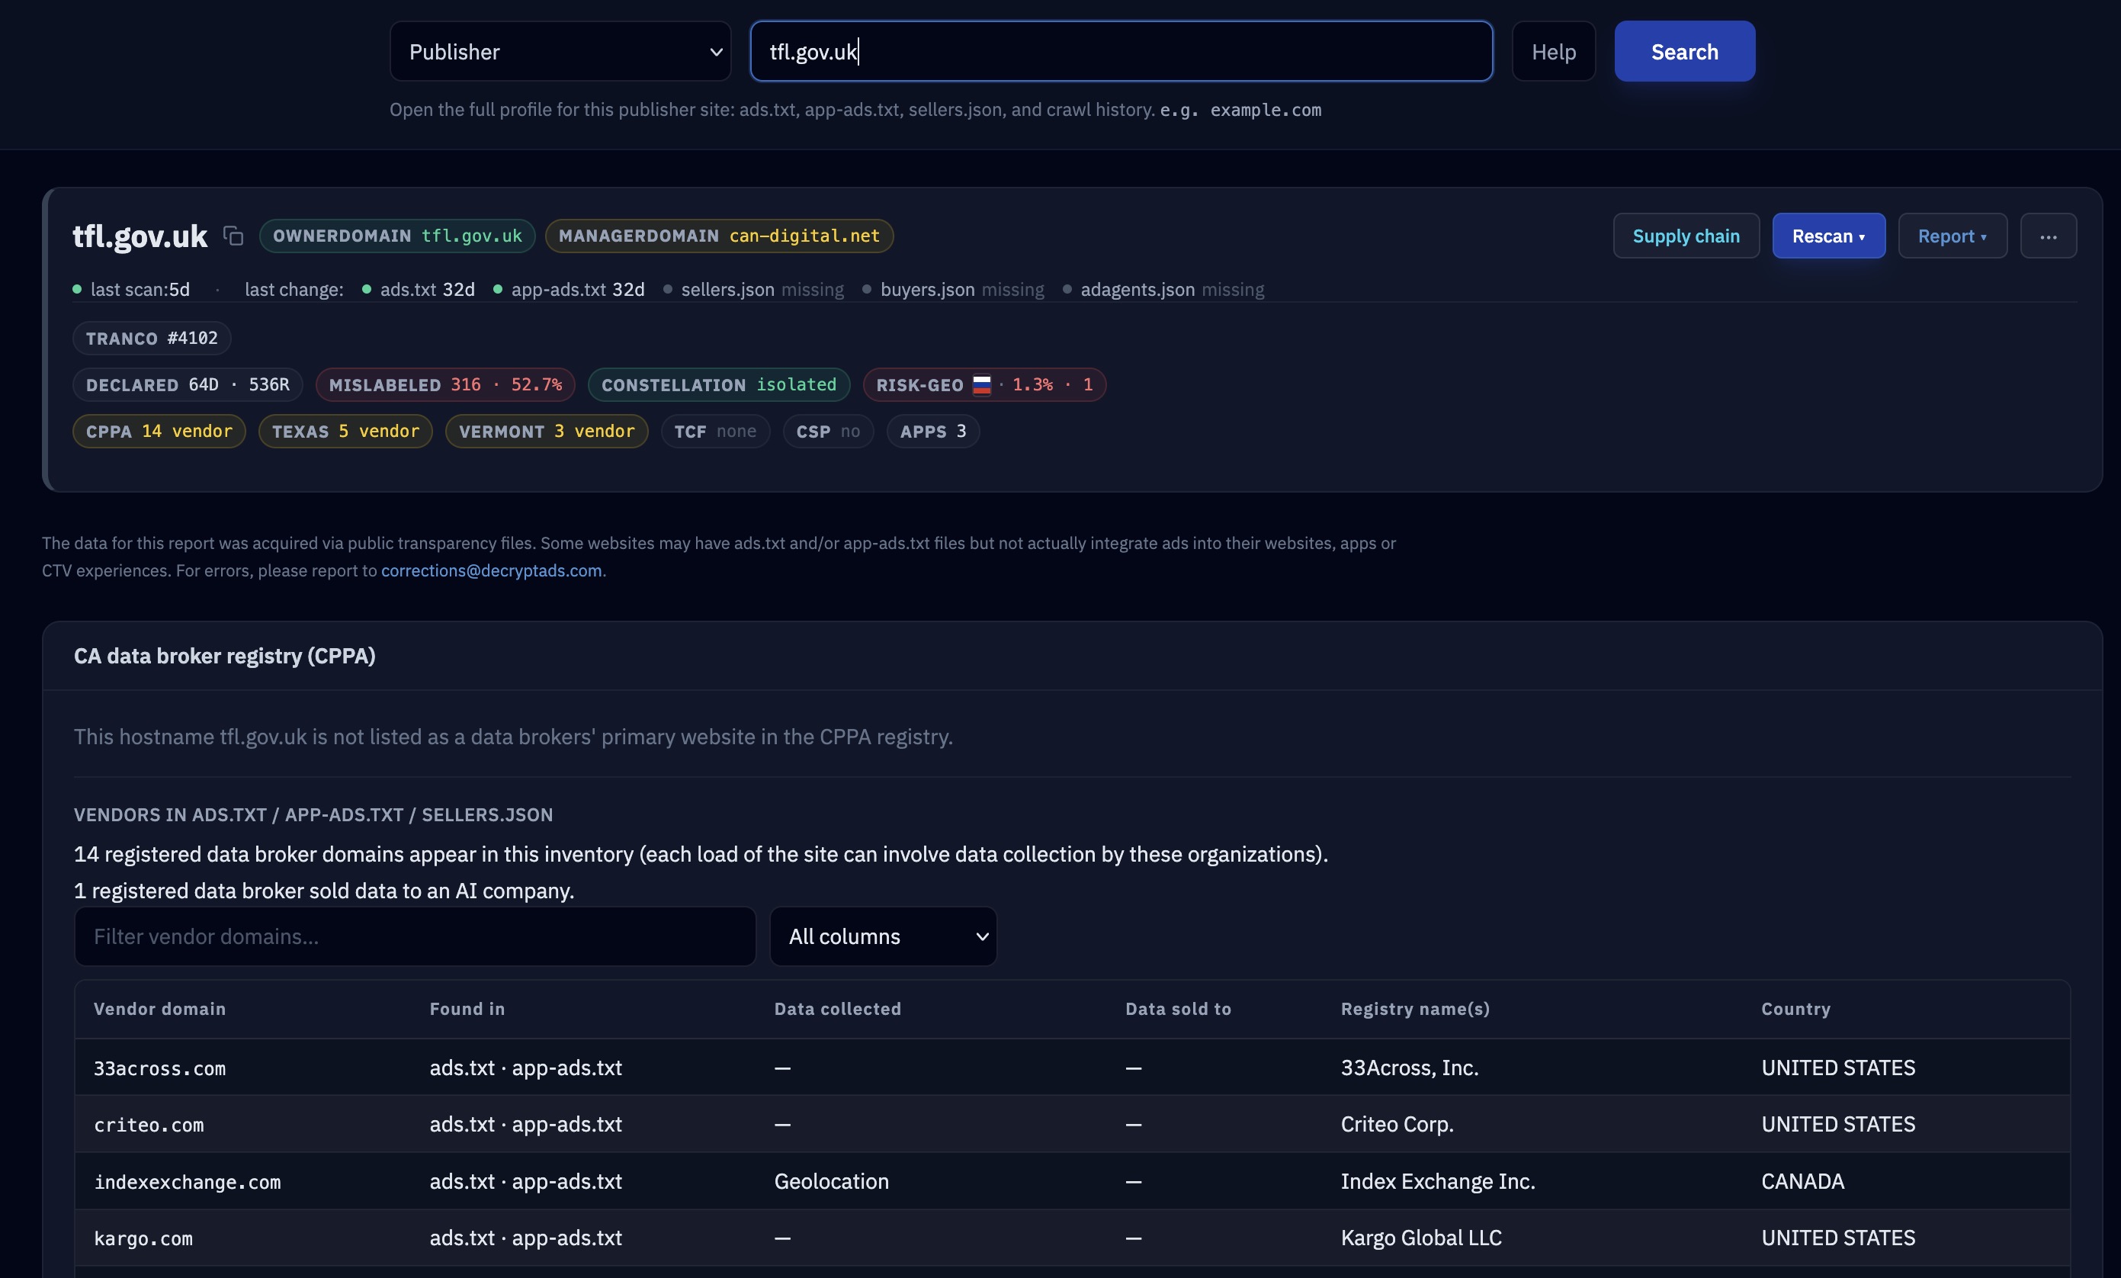
Task: Click the Kargo Global LLC registry name
Action: click(1421, 1238)
